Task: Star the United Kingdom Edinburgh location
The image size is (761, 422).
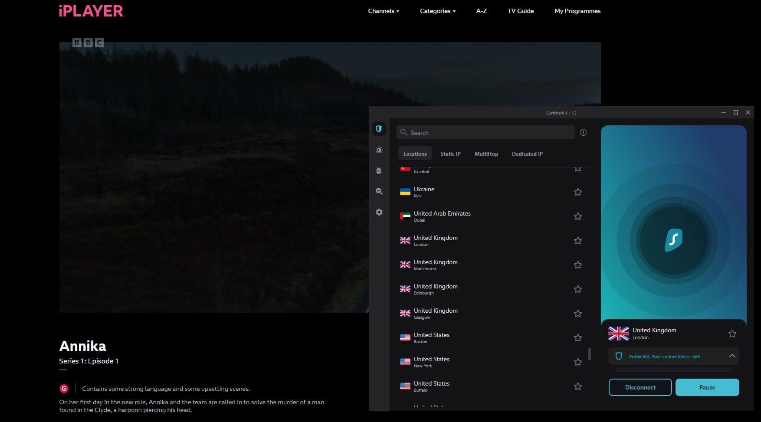Action: pyautogui.click(x=578, y=289)
